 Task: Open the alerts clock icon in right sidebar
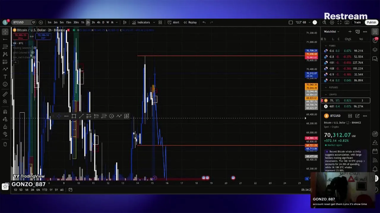[375, 41]
